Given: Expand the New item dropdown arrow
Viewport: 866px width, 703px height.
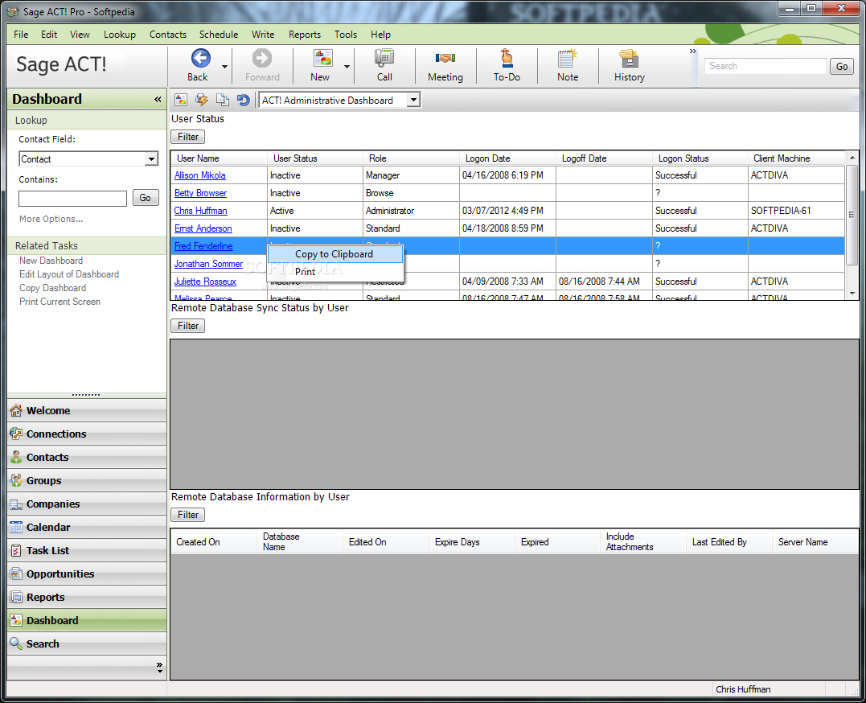Looking at the screenshot, I should pos(347,66).
